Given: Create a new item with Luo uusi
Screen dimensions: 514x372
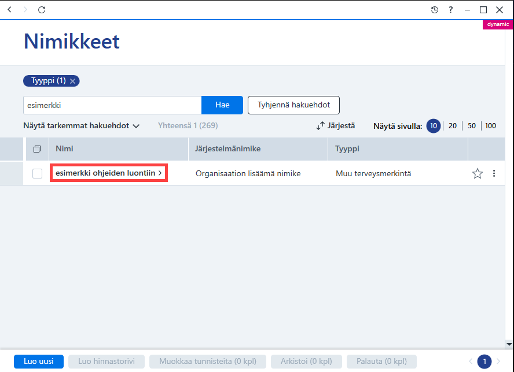Looking at the screenshot, I should [x=39, y=362].
